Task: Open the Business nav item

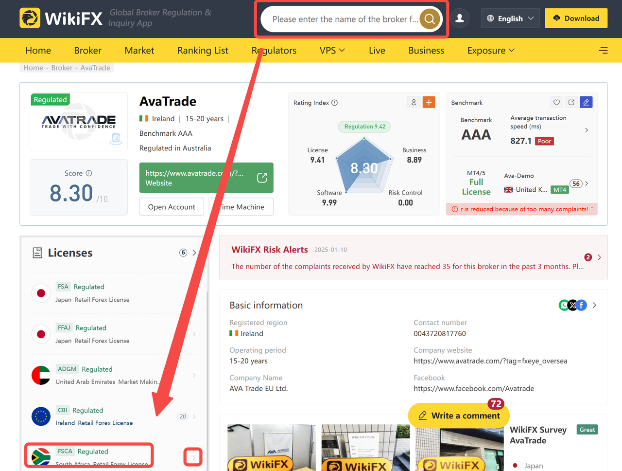Action: (x=426, y=50)
